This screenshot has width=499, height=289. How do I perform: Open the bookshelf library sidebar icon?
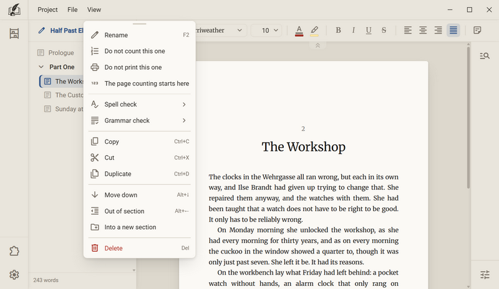coord(14,34)
